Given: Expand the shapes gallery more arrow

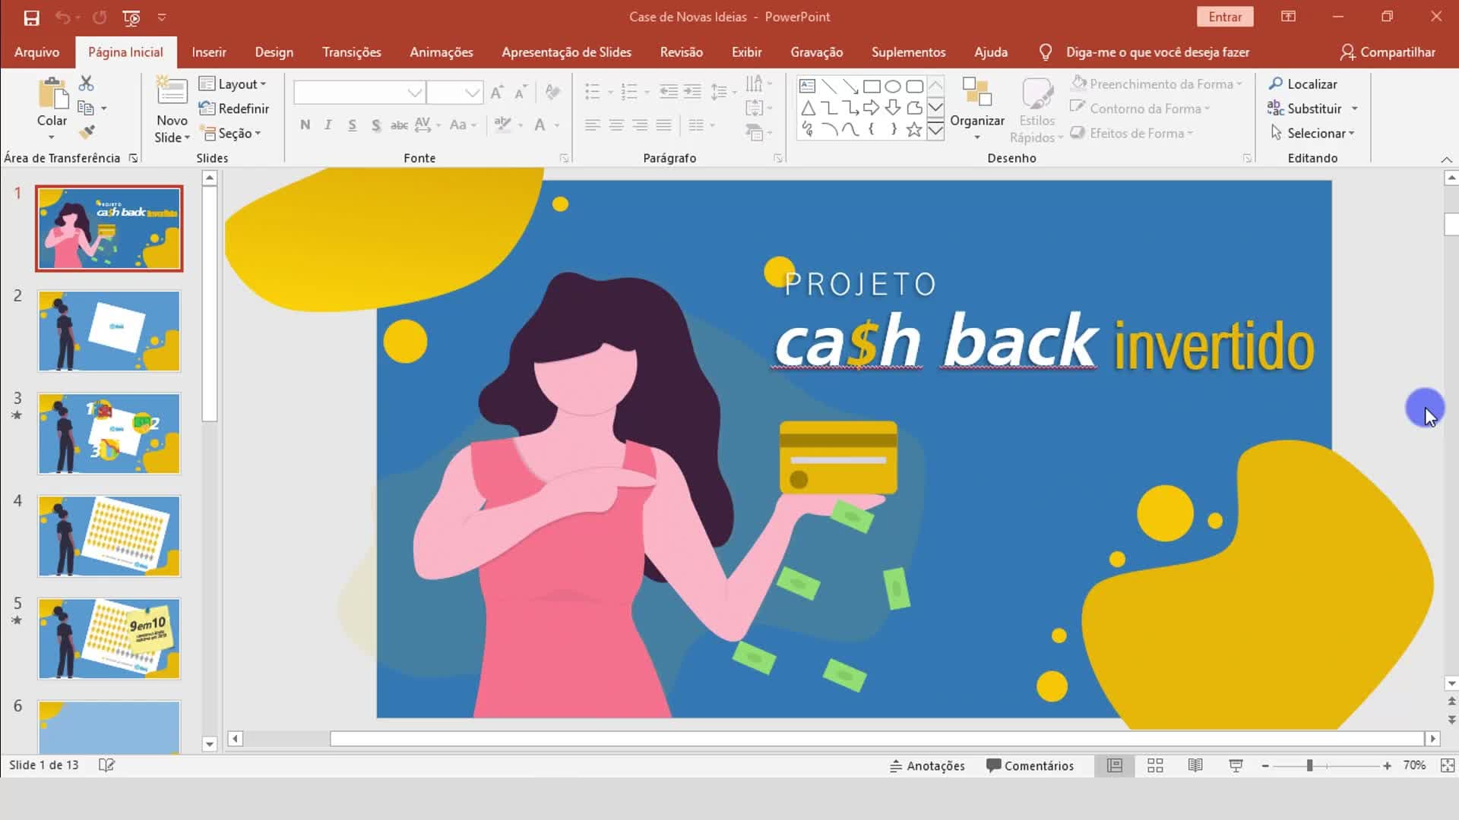Looking at the screenshot, I should 935,130.
